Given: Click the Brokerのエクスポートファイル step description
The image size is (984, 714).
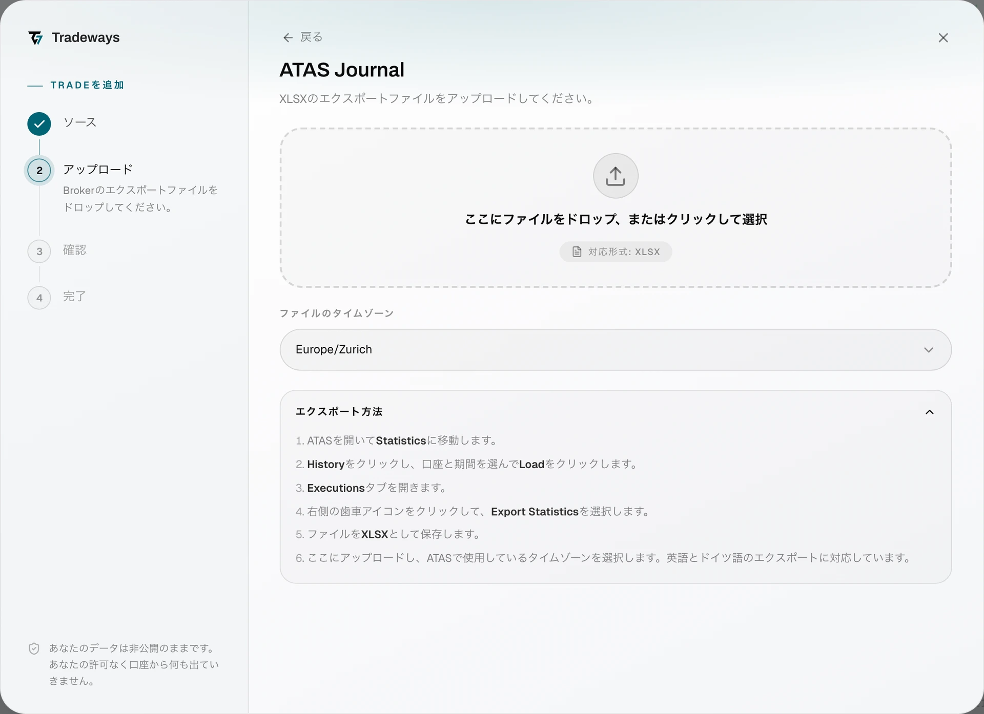Looking at the screenshot, I should (x=140, y=199).
